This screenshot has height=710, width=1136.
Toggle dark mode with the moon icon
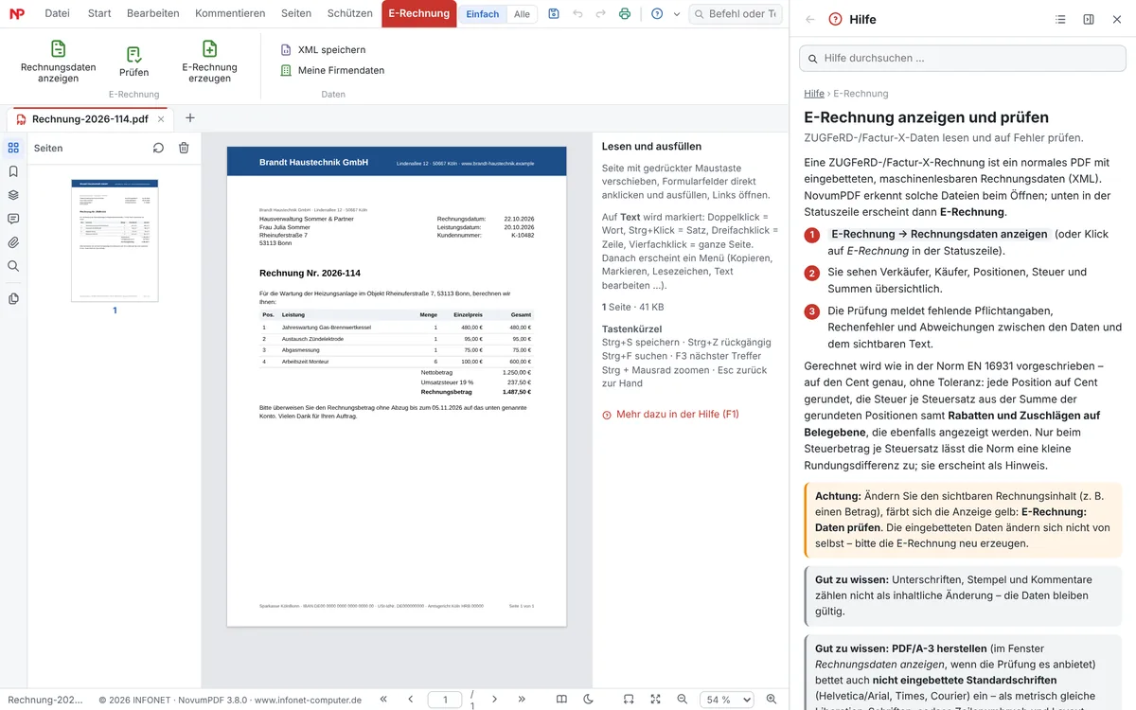[x=588, y=700]
